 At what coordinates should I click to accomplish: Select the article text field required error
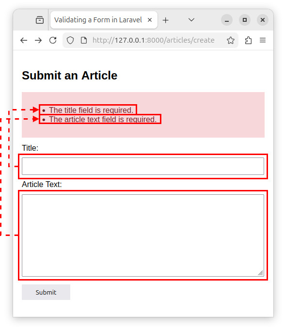point(103,119)
